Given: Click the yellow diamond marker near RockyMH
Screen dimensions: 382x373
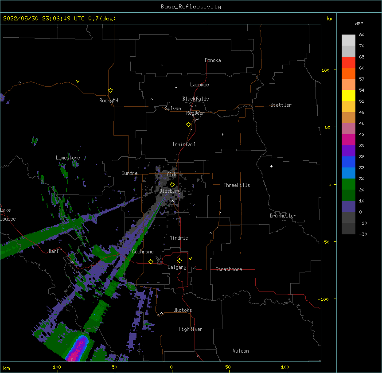Looking at the screenshot, I should pyautogui.click(x=110, y=90).
